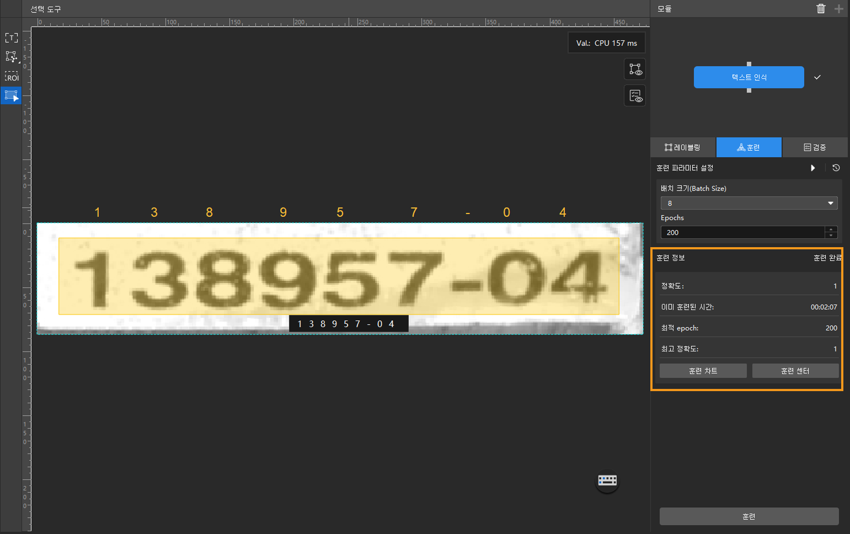Switch to the 훈련 tab
Viewport: 850px width, 534px height.
tap(749, 147)
